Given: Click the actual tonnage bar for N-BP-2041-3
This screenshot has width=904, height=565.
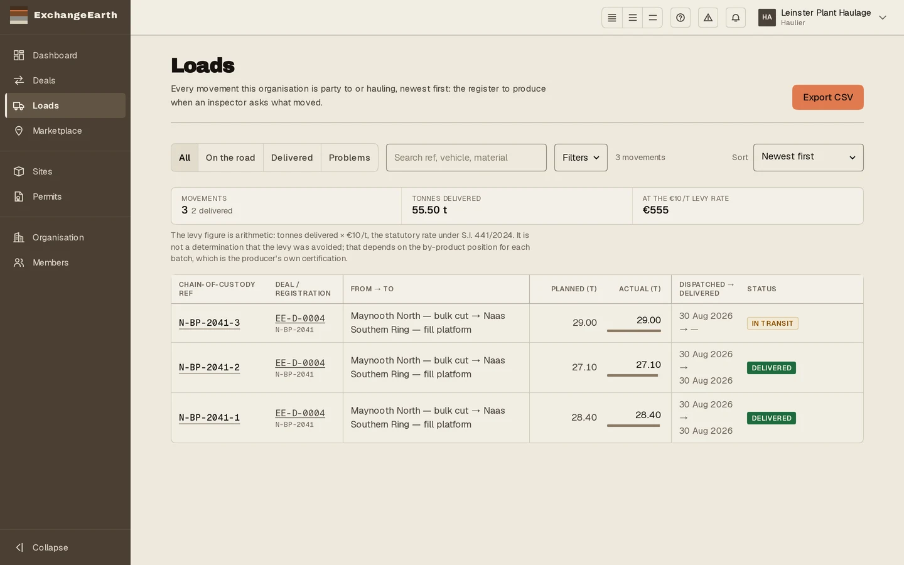Looking at the screenshot, I should click(x=633, y=331).
